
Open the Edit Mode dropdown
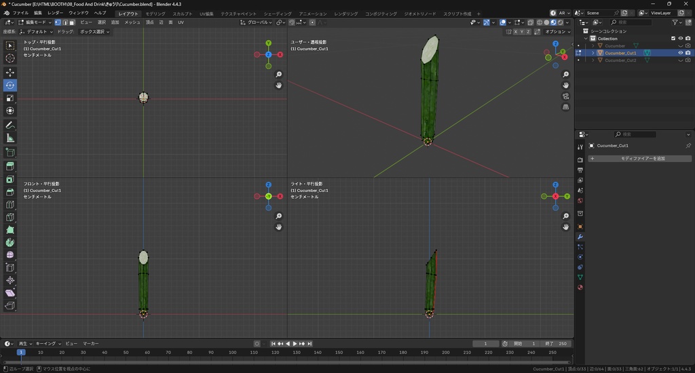point(34,22)
